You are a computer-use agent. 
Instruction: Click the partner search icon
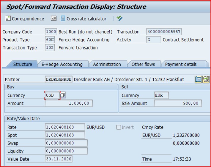(x=206, y=79)
